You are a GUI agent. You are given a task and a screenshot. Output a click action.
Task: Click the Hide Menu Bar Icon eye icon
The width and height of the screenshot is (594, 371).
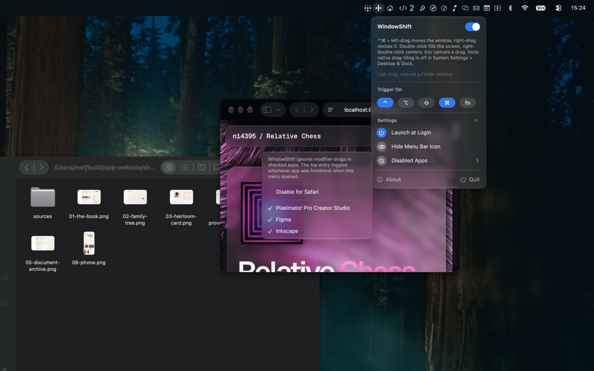381,147
